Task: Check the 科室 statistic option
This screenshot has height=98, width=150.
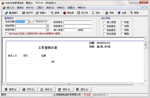Action: pyautogui.click(x=122, y=22)
